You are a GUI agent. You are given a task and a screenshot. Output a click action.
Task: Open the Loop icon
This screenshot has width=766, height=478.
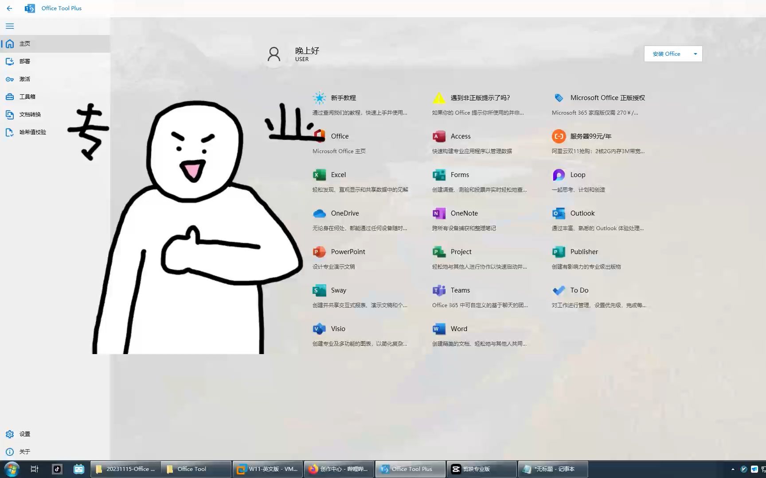pyautogui.click(x=559, y=175)
